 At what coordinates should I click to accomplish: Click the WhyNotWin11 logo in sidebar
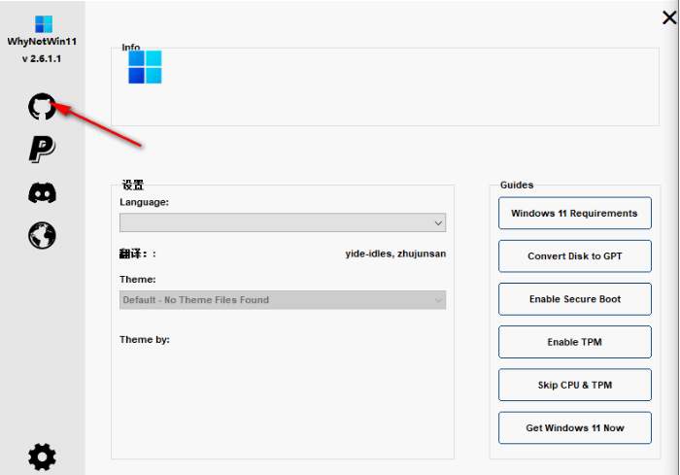point(43,23)
